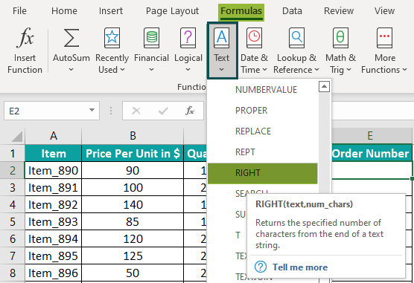Open the Recently Used star book icon
Image resolution: width=414 pixels, height=283 pixels.
point(112,38)
